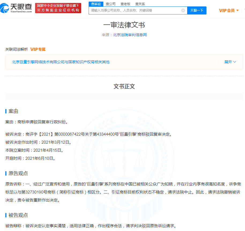245x231 pixels.
Task: Clear the search box with the X icon
Action: [183, 10]
